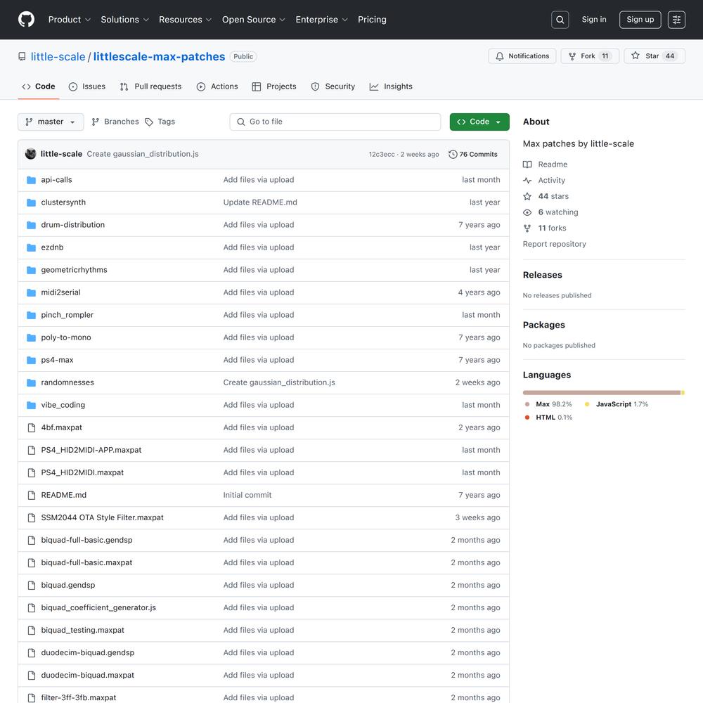Open the littlescale-max-patches repository link
This screenshot has height=703, width=703.
[x=159, y=56]
